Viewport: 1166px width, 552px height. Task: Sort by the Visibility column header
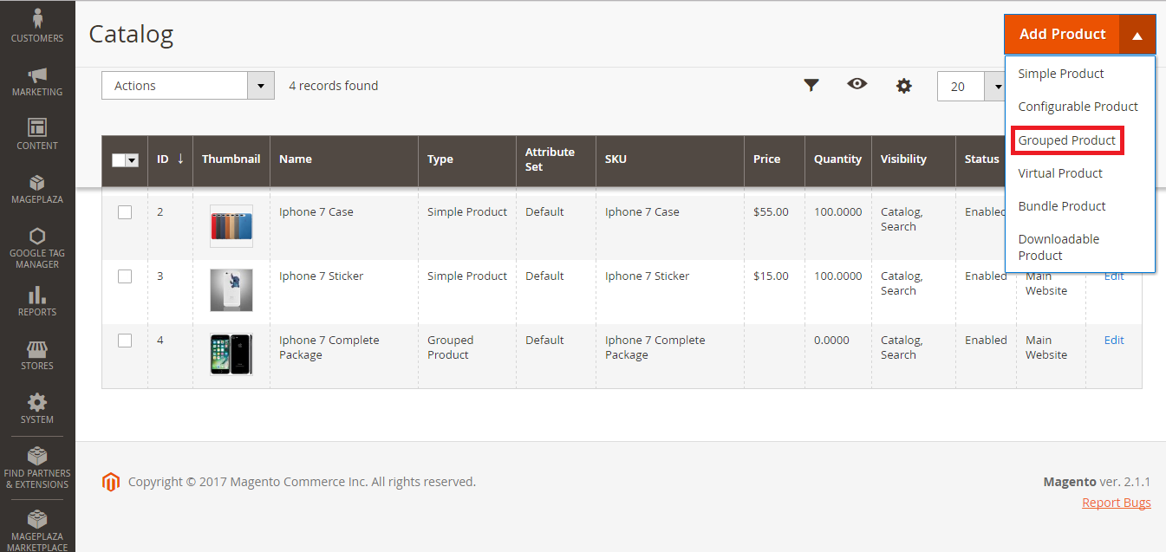tap(914, 160)
